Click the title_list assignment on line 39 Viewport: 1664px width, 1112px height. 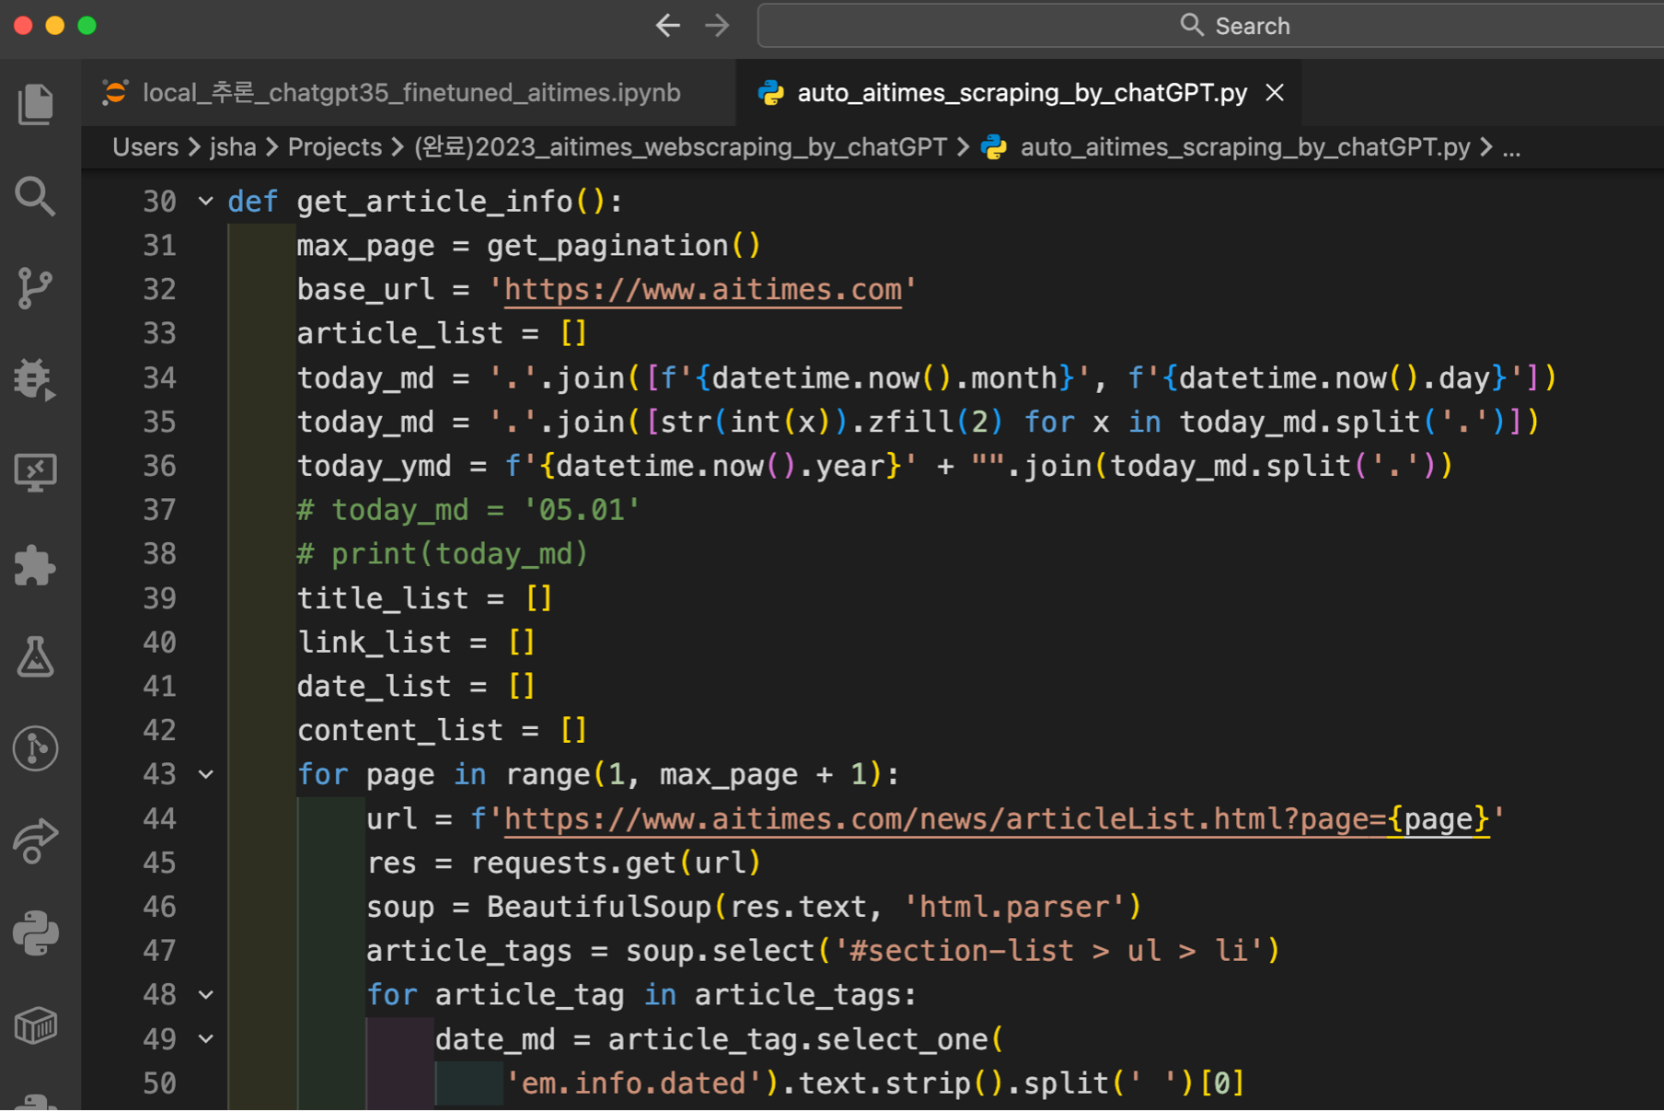click(x=424, y=598)
